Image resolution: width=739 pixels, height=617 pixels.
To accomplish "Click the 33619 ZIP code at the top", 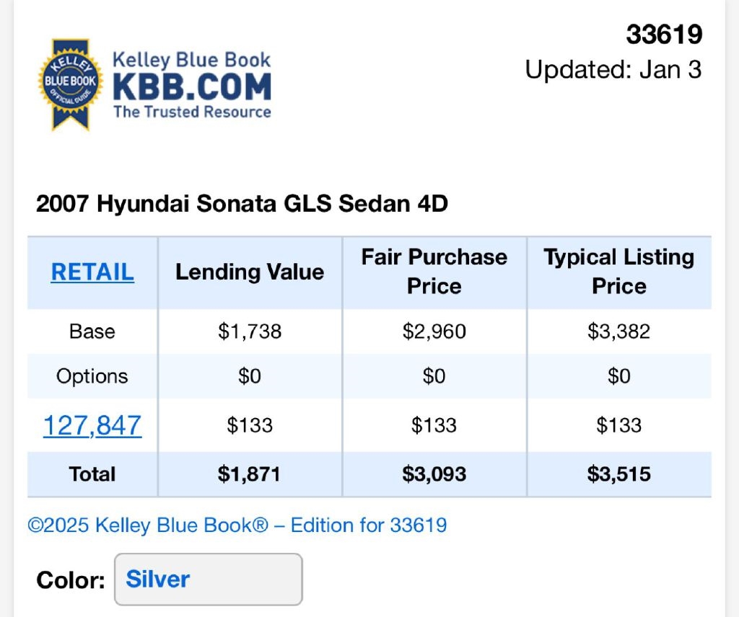I will [x=663, y=35].
